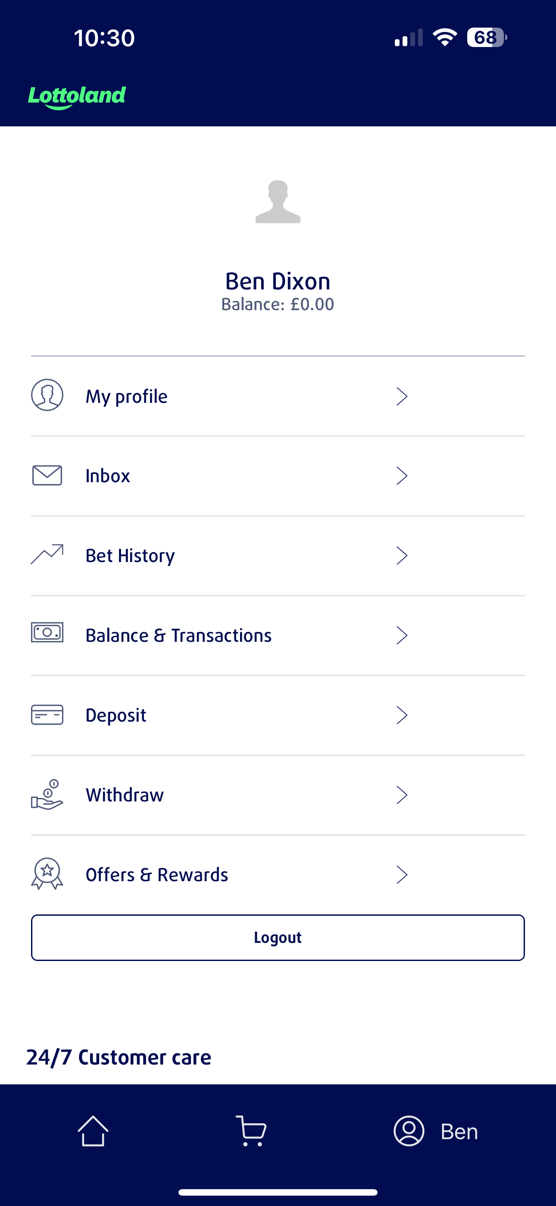
Task: Expand the Bet History chevron arrow
Action: pyautogui.click(x=402, y=556)
